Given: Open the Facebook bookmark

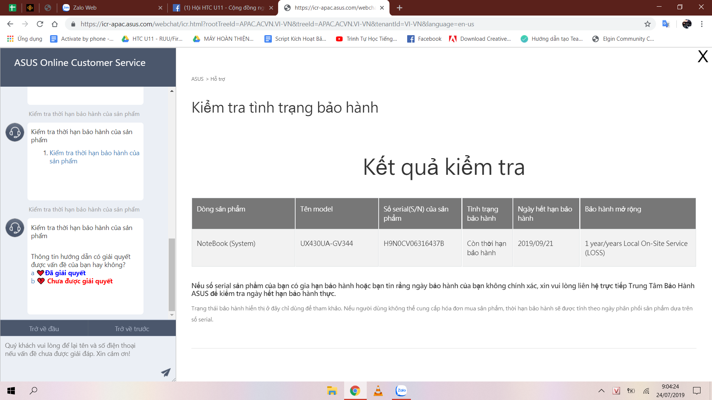Looking at the screenshot, I should pyautogui.click(x=424, y=39).
